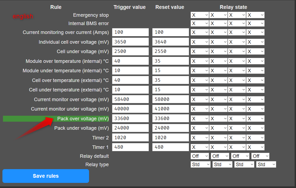Image resolution: width=296 pixels, height=188 pixels.
Task: Select the Trigger value for Individual cell over voltage
Action: click(x=130, y=42)
